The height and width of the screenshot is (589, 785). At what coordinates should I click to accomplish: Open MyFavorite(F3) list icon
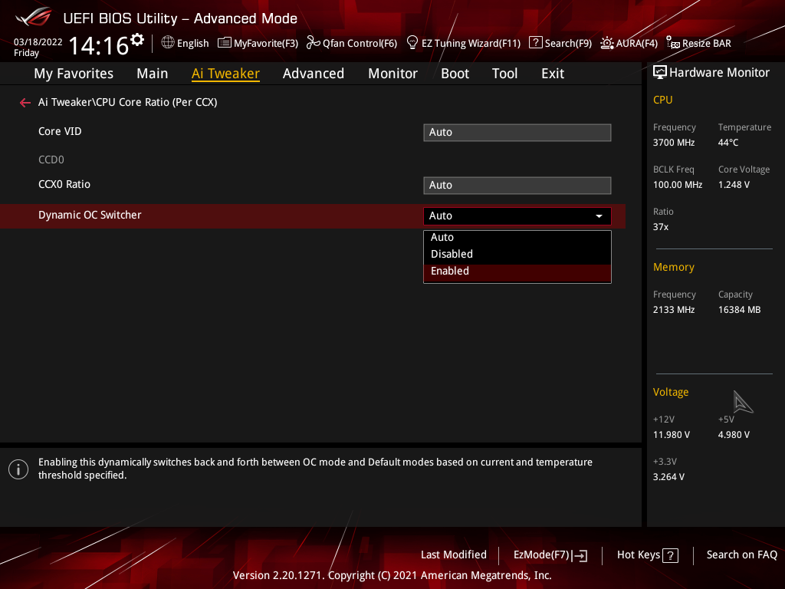click(225, 43)
